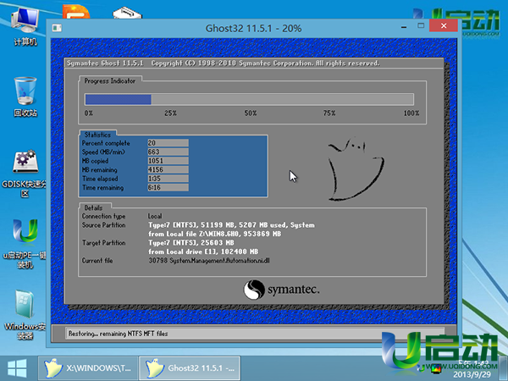Click the status text Restoring... remaining NTFS MFT files
Screen dimensions: 508x381
point(118,334)
